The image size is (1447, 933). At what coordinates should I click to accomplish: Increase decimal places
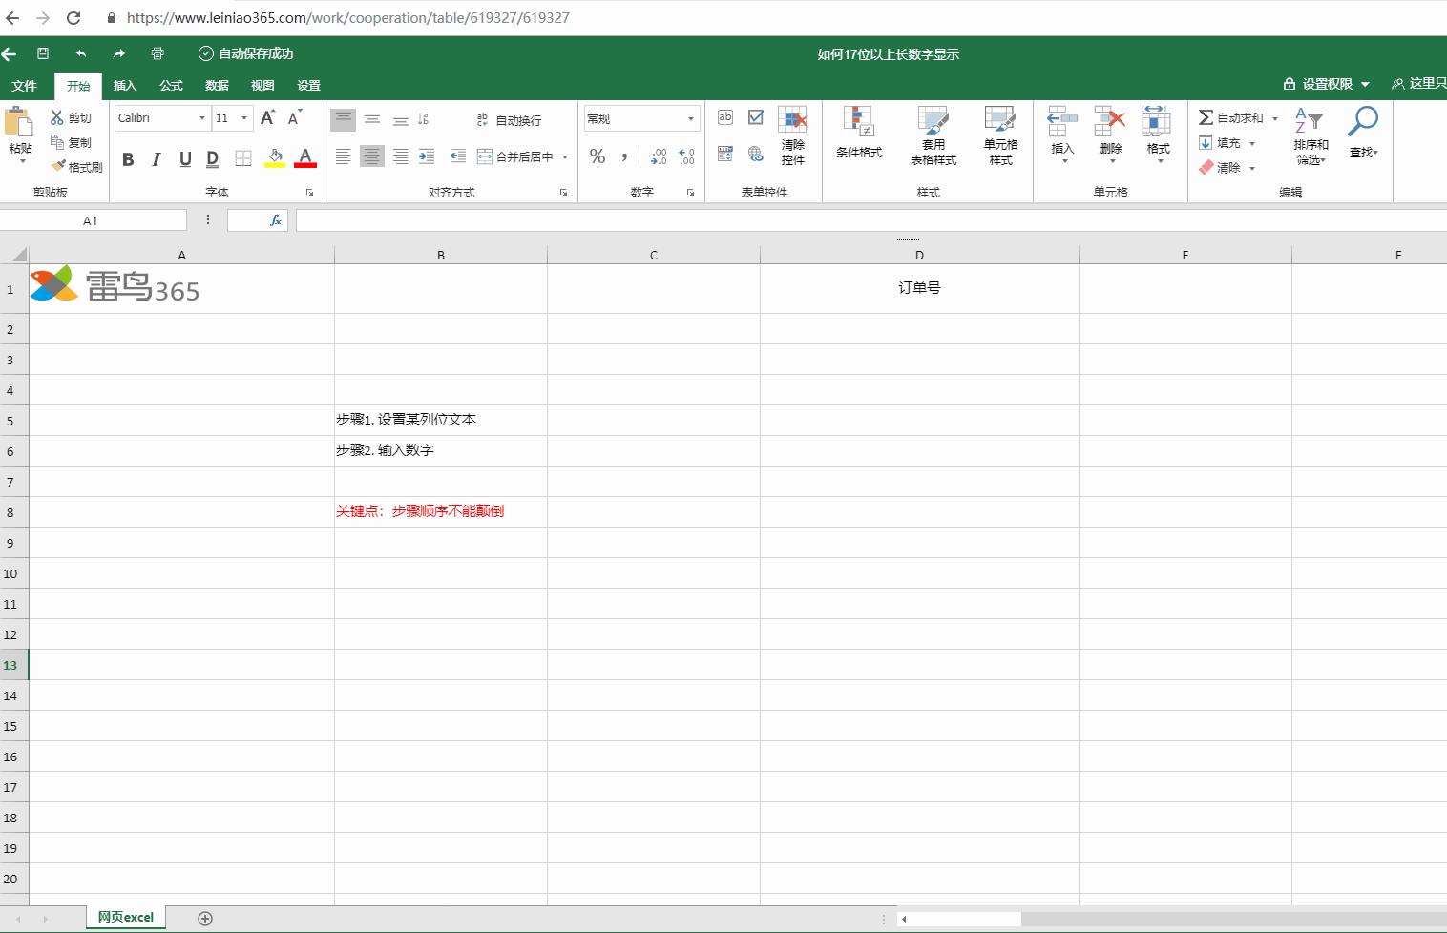pyautogui.click(x=659, y=156)
